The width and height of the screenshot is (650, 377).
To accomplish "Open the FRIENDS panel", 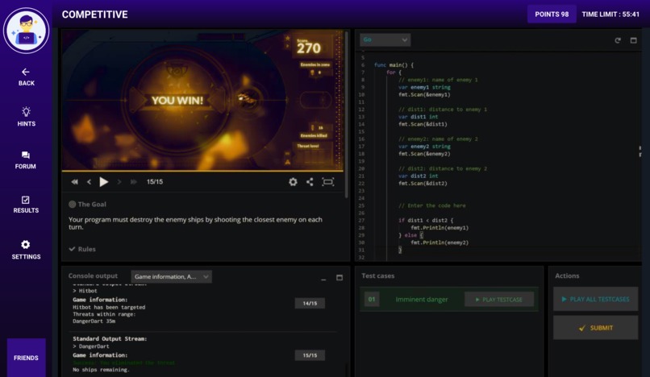I will [26, 358].
